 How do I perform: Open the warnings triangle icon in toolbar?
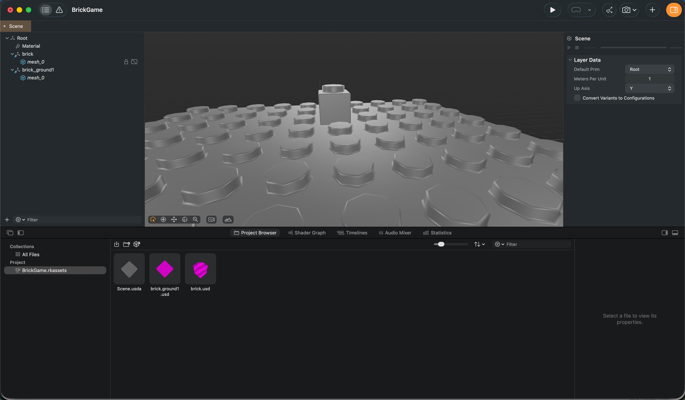pyautogui.click(x=59, y=10)
